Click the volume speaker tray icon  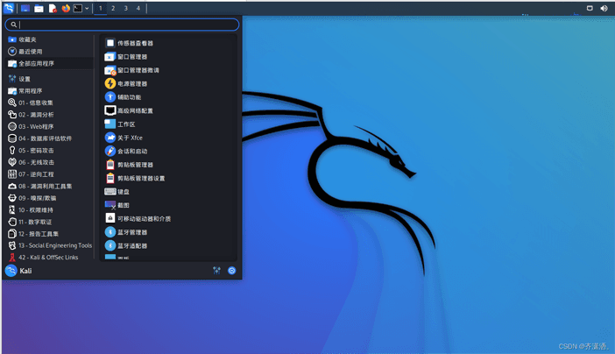point(604,8)
